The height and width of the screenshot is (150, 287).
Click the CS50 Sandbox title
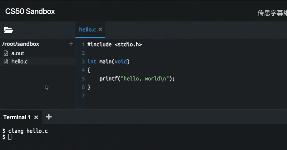(x=30, y=11)
